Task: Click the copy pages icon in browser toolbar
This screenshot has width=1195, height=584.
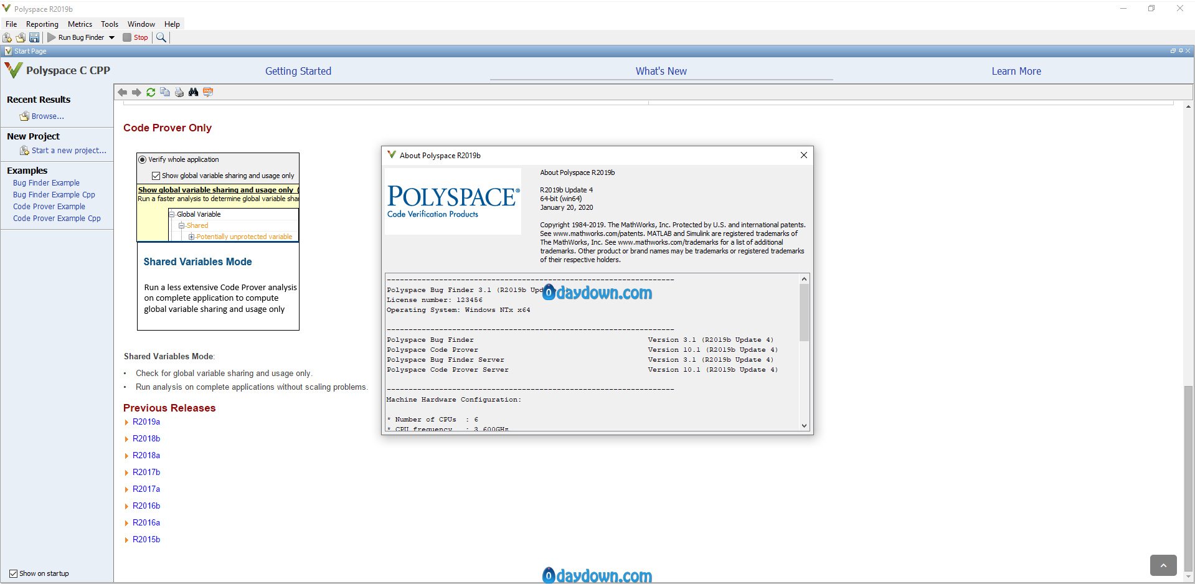Action: pyautogui.click(x=165, y=92)
